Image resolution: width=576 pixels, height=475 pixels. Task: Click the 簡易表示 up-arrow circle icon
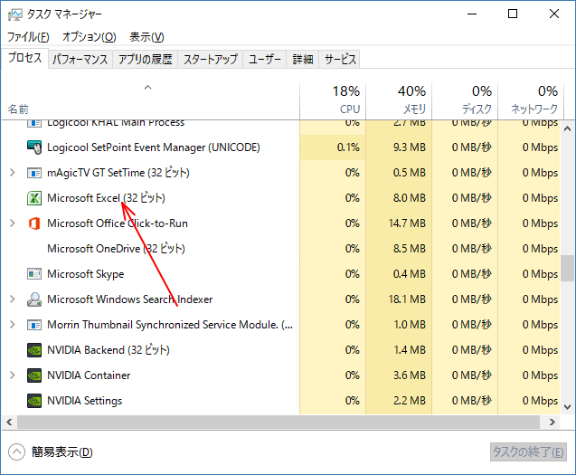click(x=16, y=451)
